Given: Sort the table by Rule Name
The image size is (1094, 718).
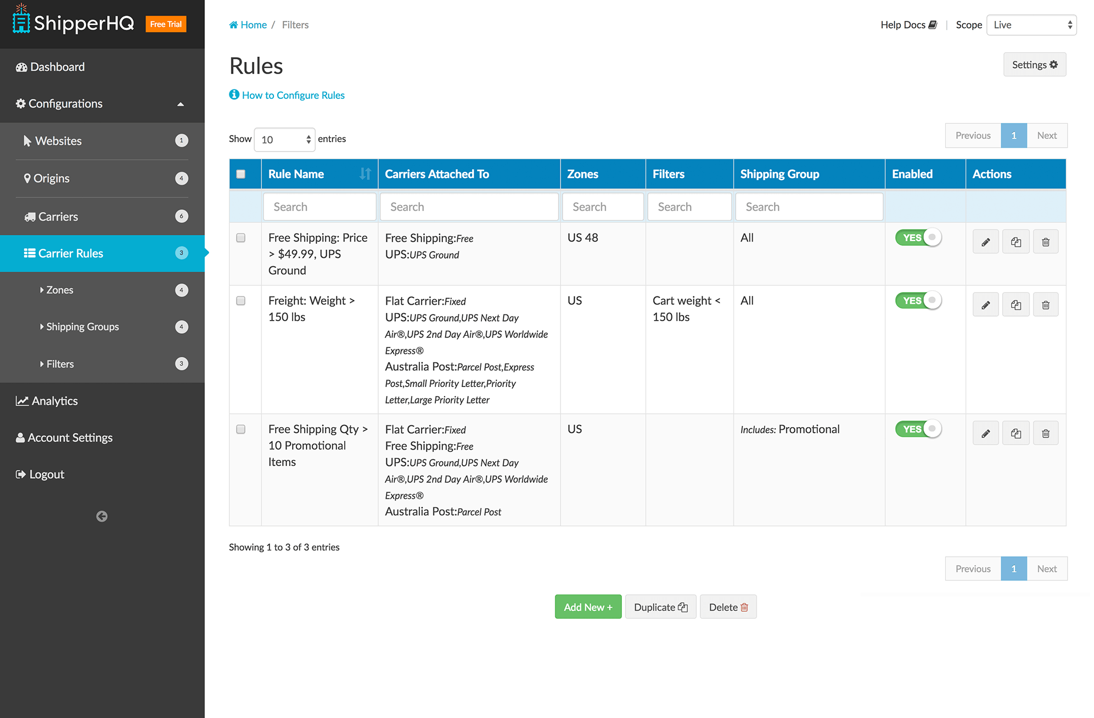Looking at the screenshot, I should point(365,173).
